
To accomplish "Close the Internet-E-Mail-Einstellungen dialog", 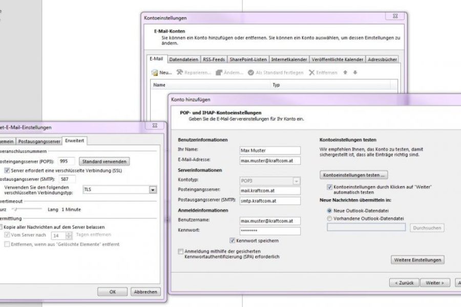I will click(155, 126).
